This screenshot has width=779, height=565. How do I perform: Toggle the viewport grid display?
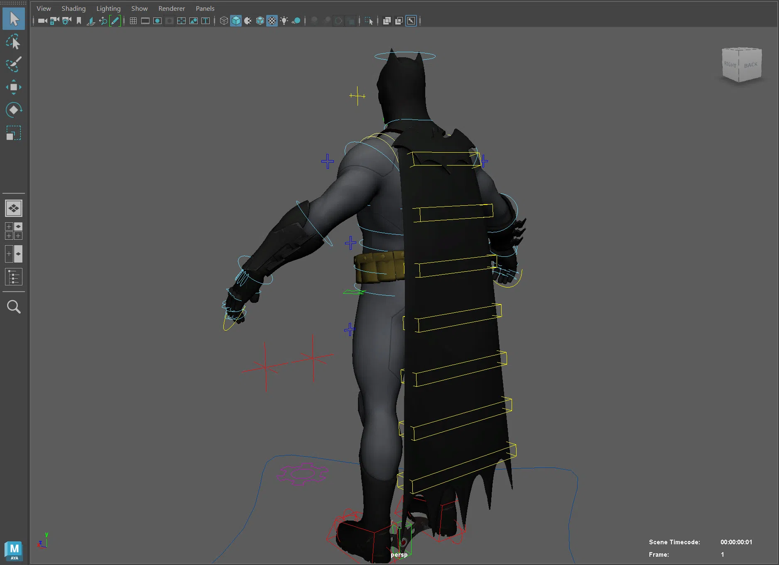point(133,21)
